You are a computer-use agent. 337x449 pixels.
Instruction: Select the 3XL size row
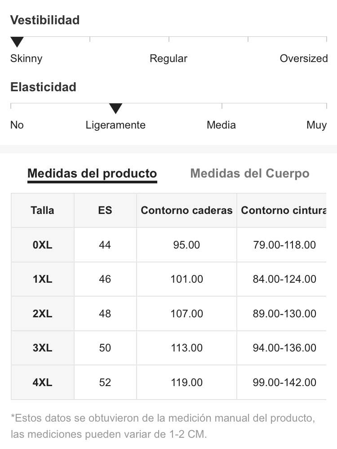(168, 348)
